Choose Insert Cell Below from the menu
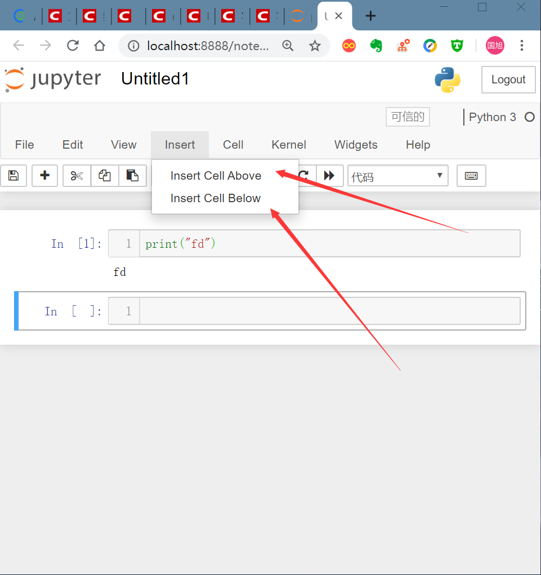 pyautogui.click(x=216, y=198)
